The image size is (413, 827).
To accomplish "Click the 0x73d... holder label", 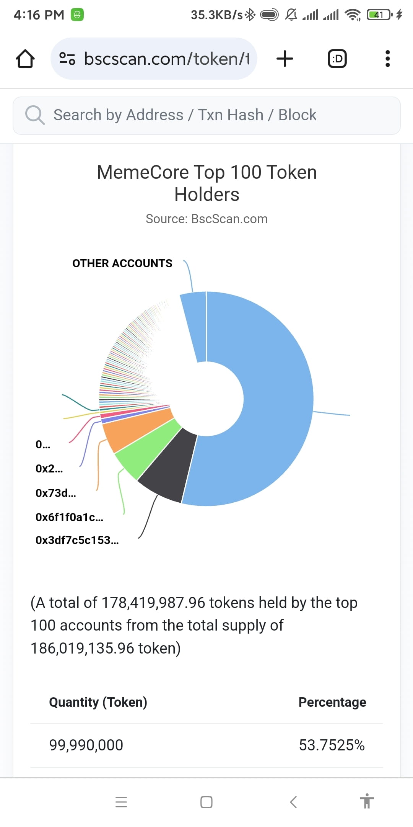I will (55, 493).
